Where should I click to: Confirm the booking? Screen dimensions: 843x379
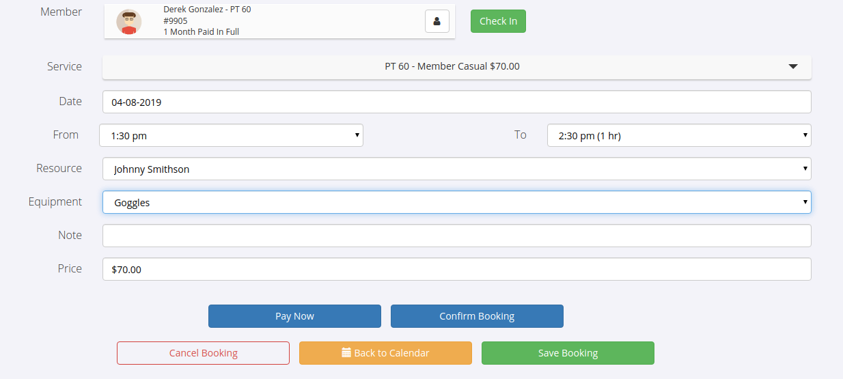click(x=477, y=316)
